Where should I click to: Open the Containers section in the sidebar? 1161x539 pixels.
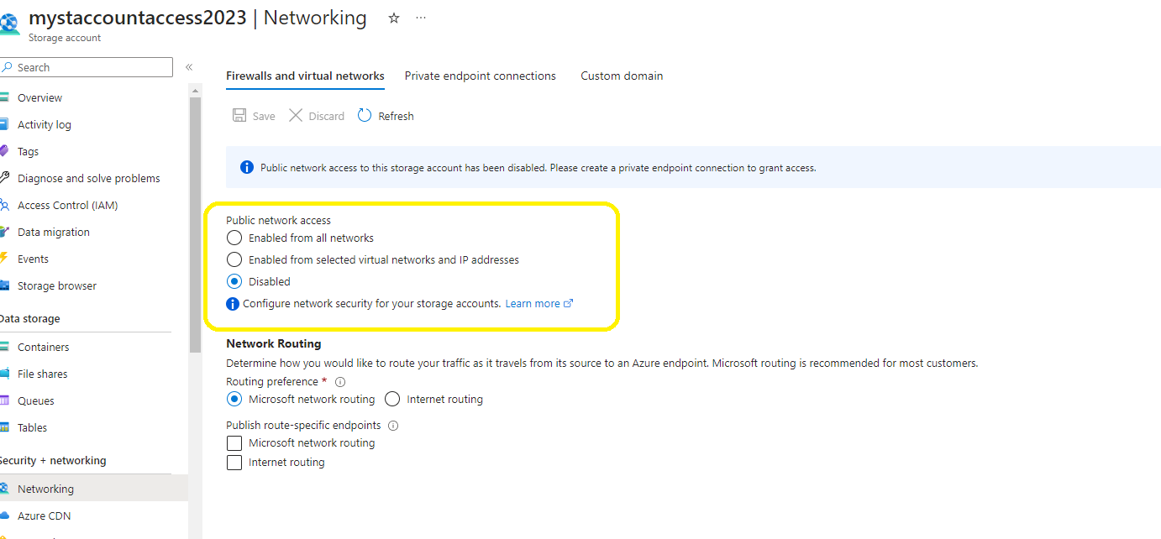[x=45, y=346]
